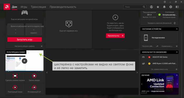Open the Дом tab
This screenshot has height=98, width=184.
coord(14,7)
